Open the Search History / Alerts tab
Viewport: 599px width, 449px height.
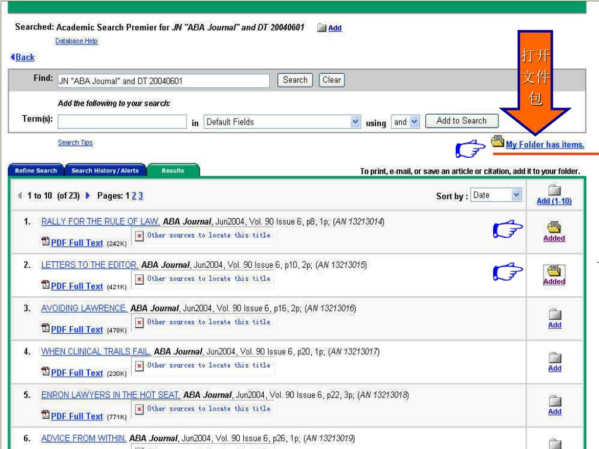pos(105,170)
